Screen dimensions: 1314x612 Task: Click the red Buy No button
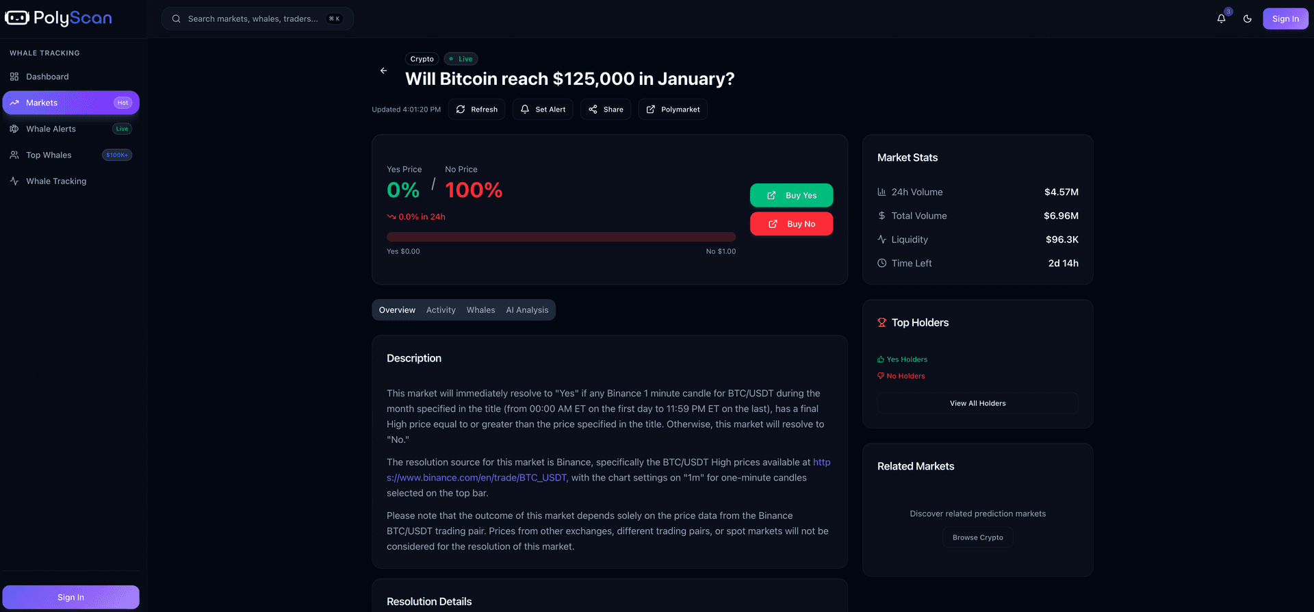791,224
